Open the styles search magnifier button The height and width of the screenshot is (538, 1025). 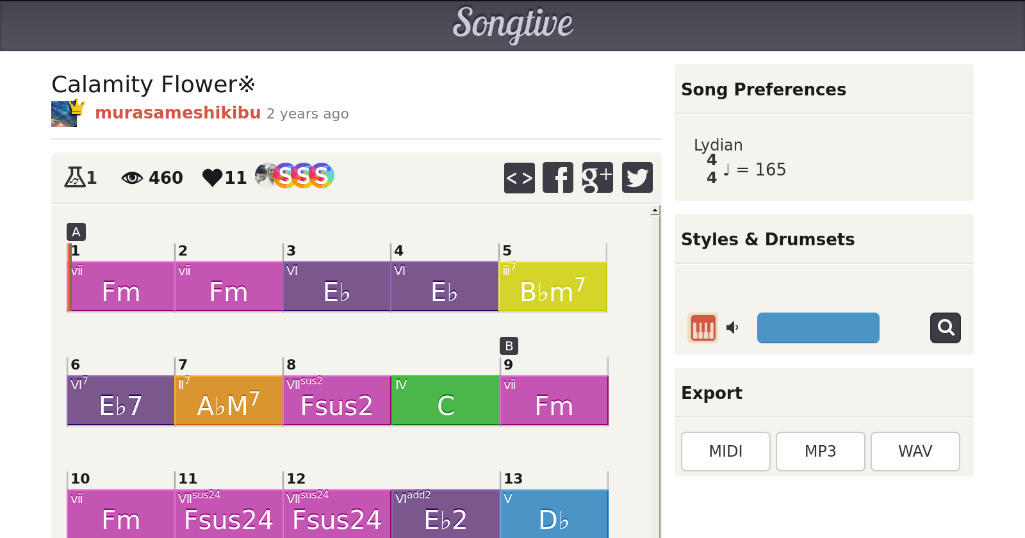click(945, 328)
